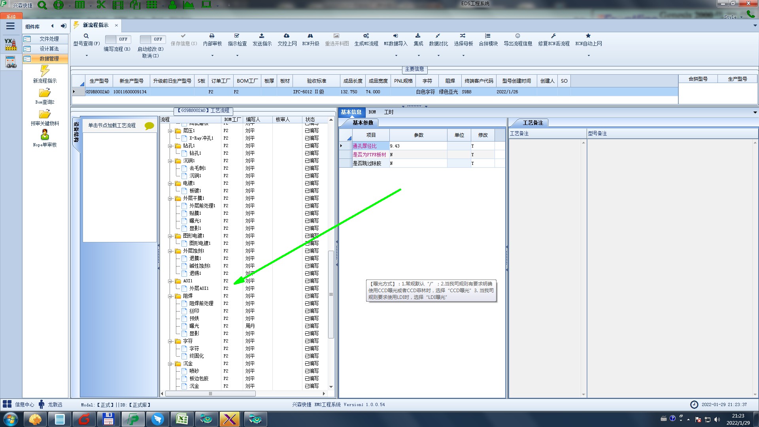
Task: Select 数据管理 in the component library
Action: click(x=49, y=59)
